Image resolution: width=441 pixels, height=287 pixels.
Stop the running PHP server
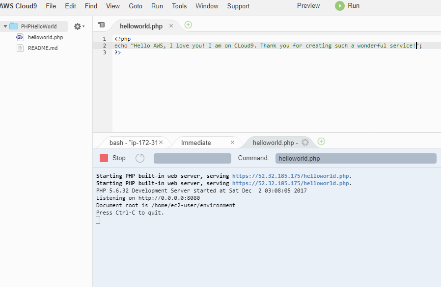pos(104,158)
